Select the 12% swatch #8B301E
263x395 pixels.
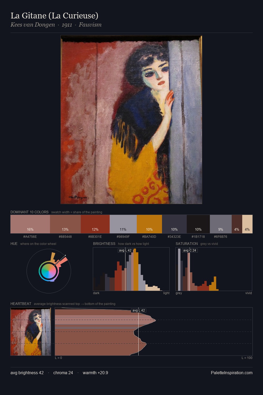pyautogui.click(x=95, y=224)
